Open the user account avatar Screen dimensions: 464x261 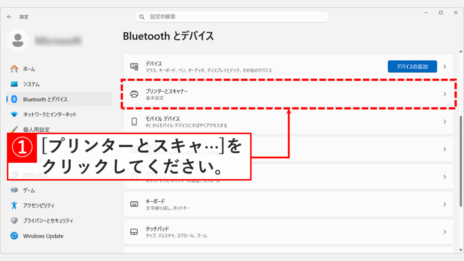click(x=18, y=40)
